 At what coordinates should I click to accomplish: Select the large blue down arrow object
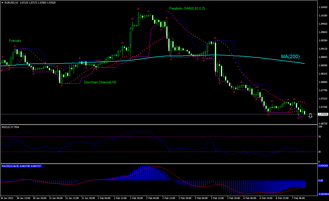coord(311,116)
